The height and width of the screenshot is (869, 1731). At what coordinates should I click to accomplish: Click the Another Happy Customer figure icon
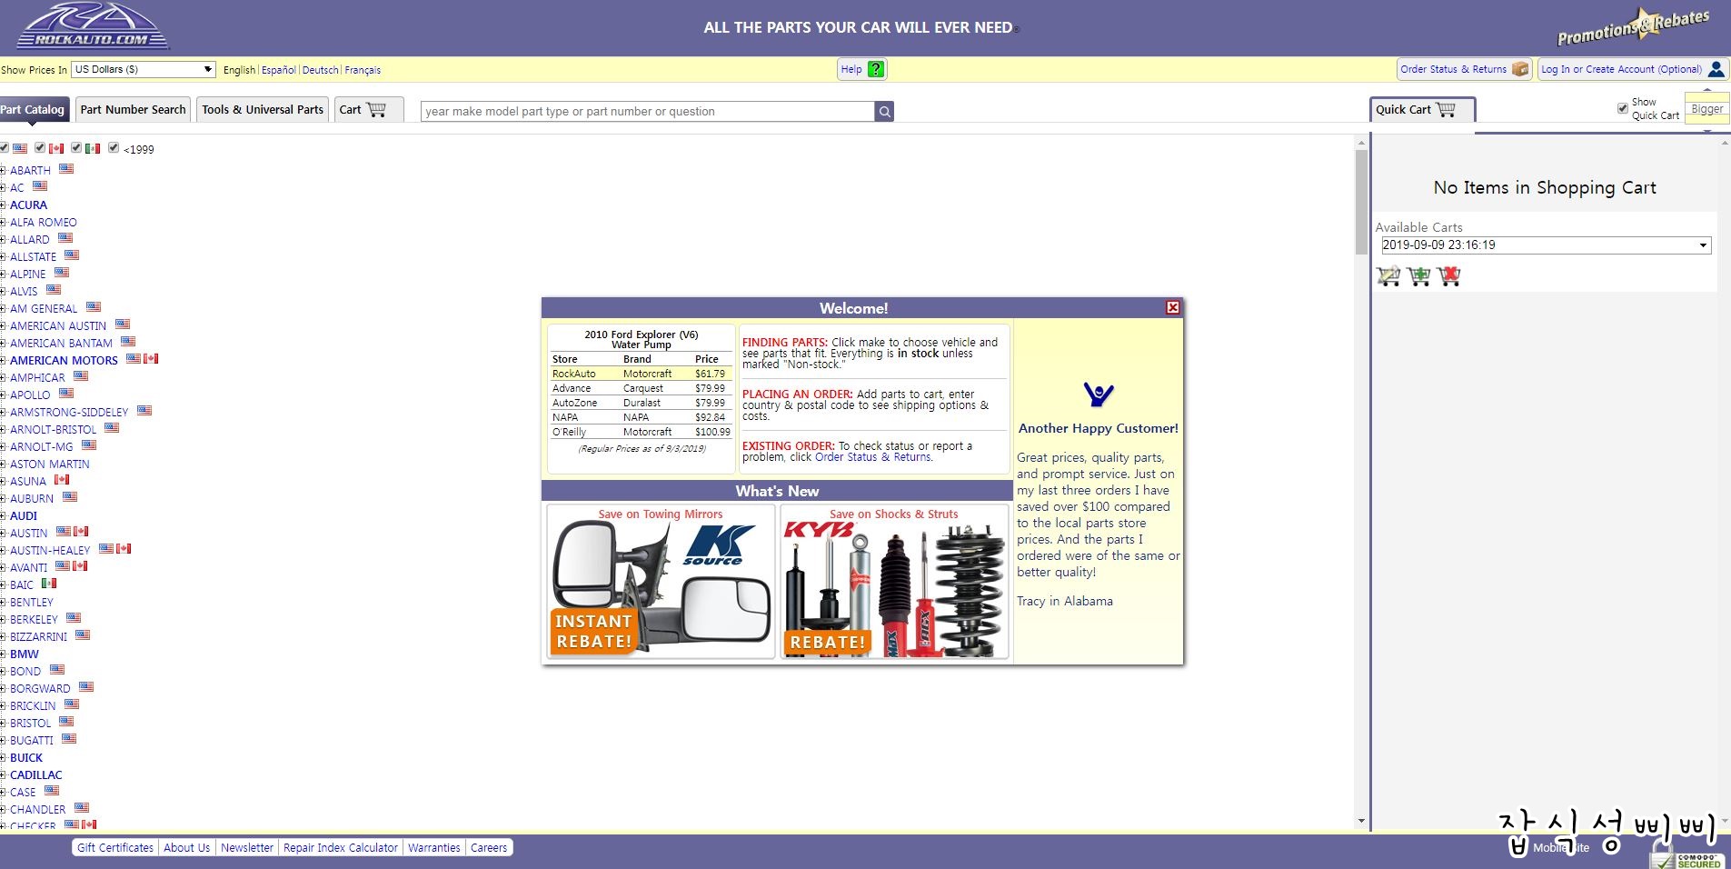1099,395
